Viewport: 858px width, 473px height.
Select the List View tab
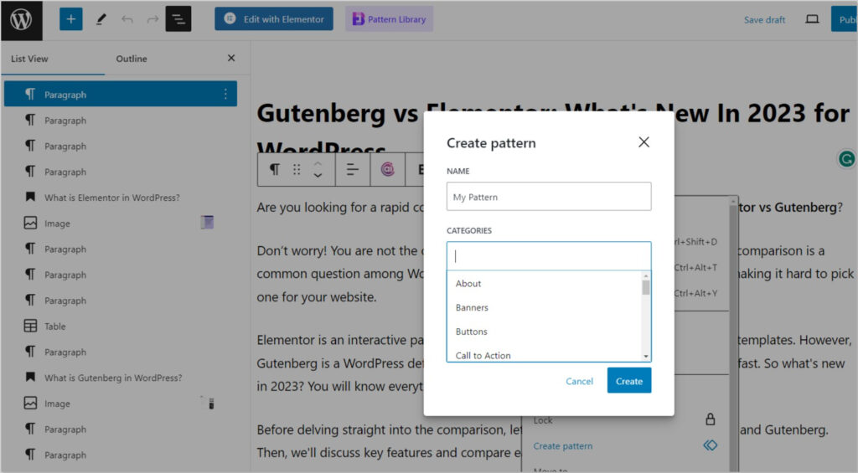click(x=29, y=59)
